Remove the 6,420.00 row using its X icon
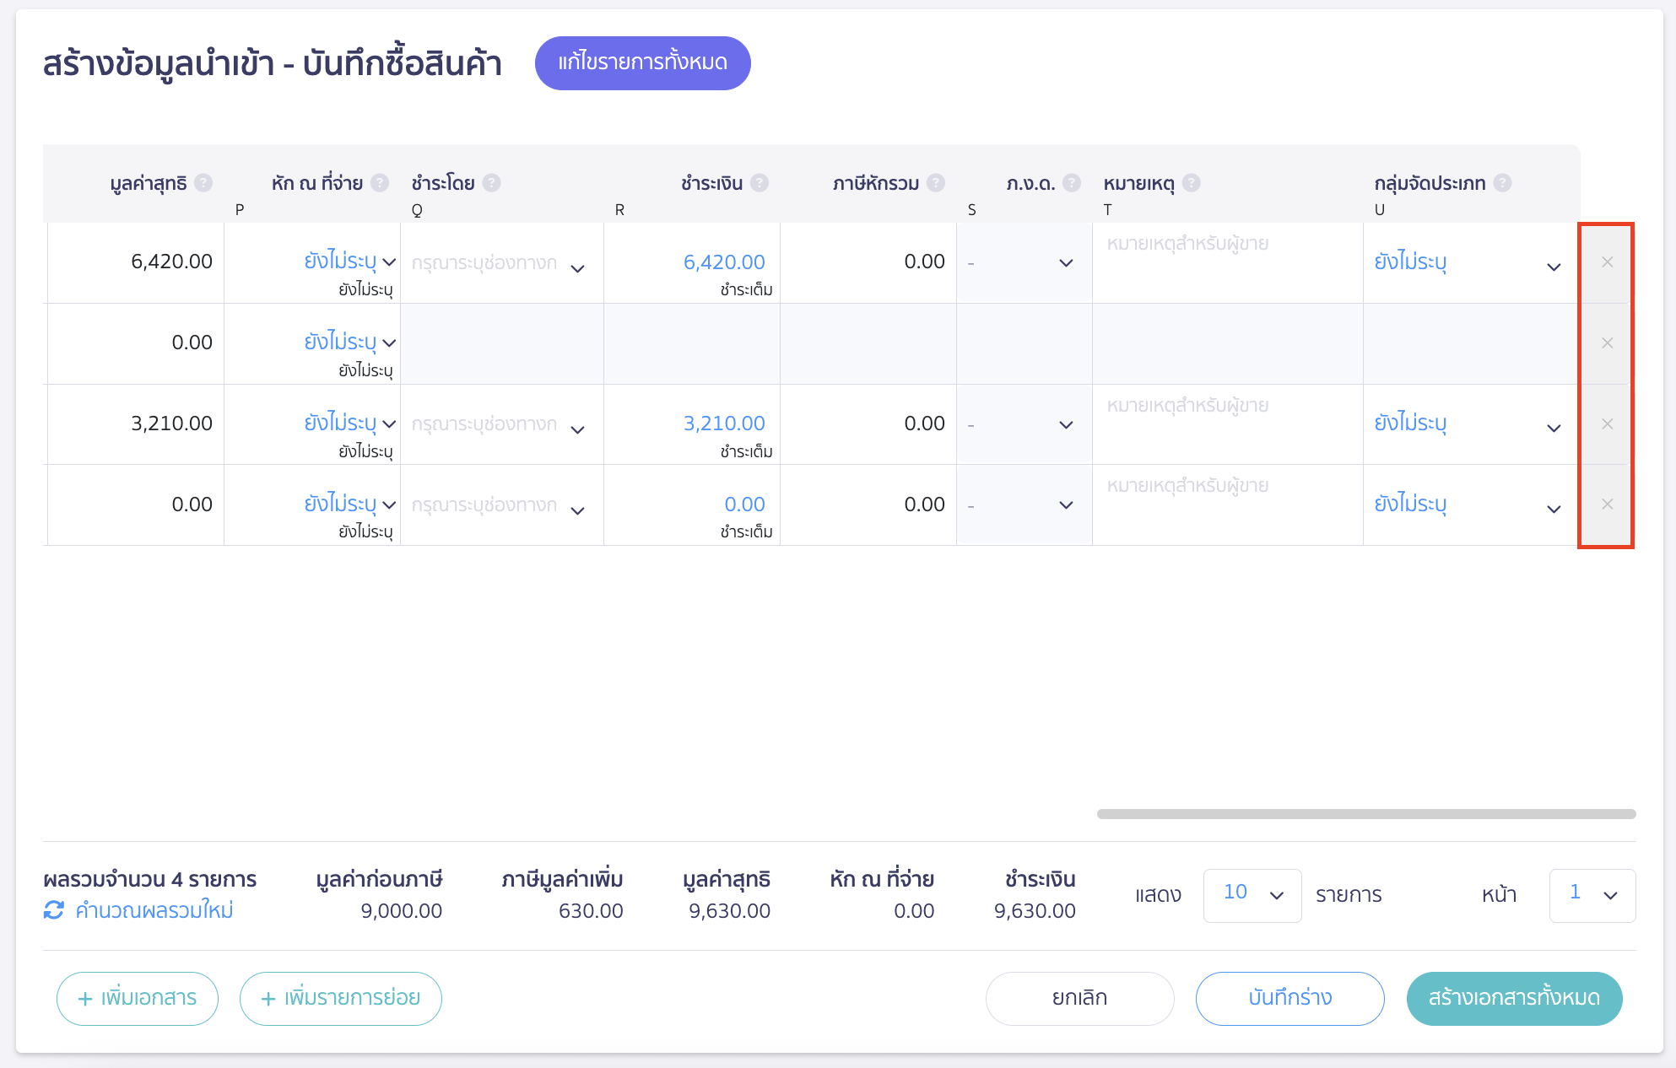Screen dimensions: 1676x1068 1606,262
